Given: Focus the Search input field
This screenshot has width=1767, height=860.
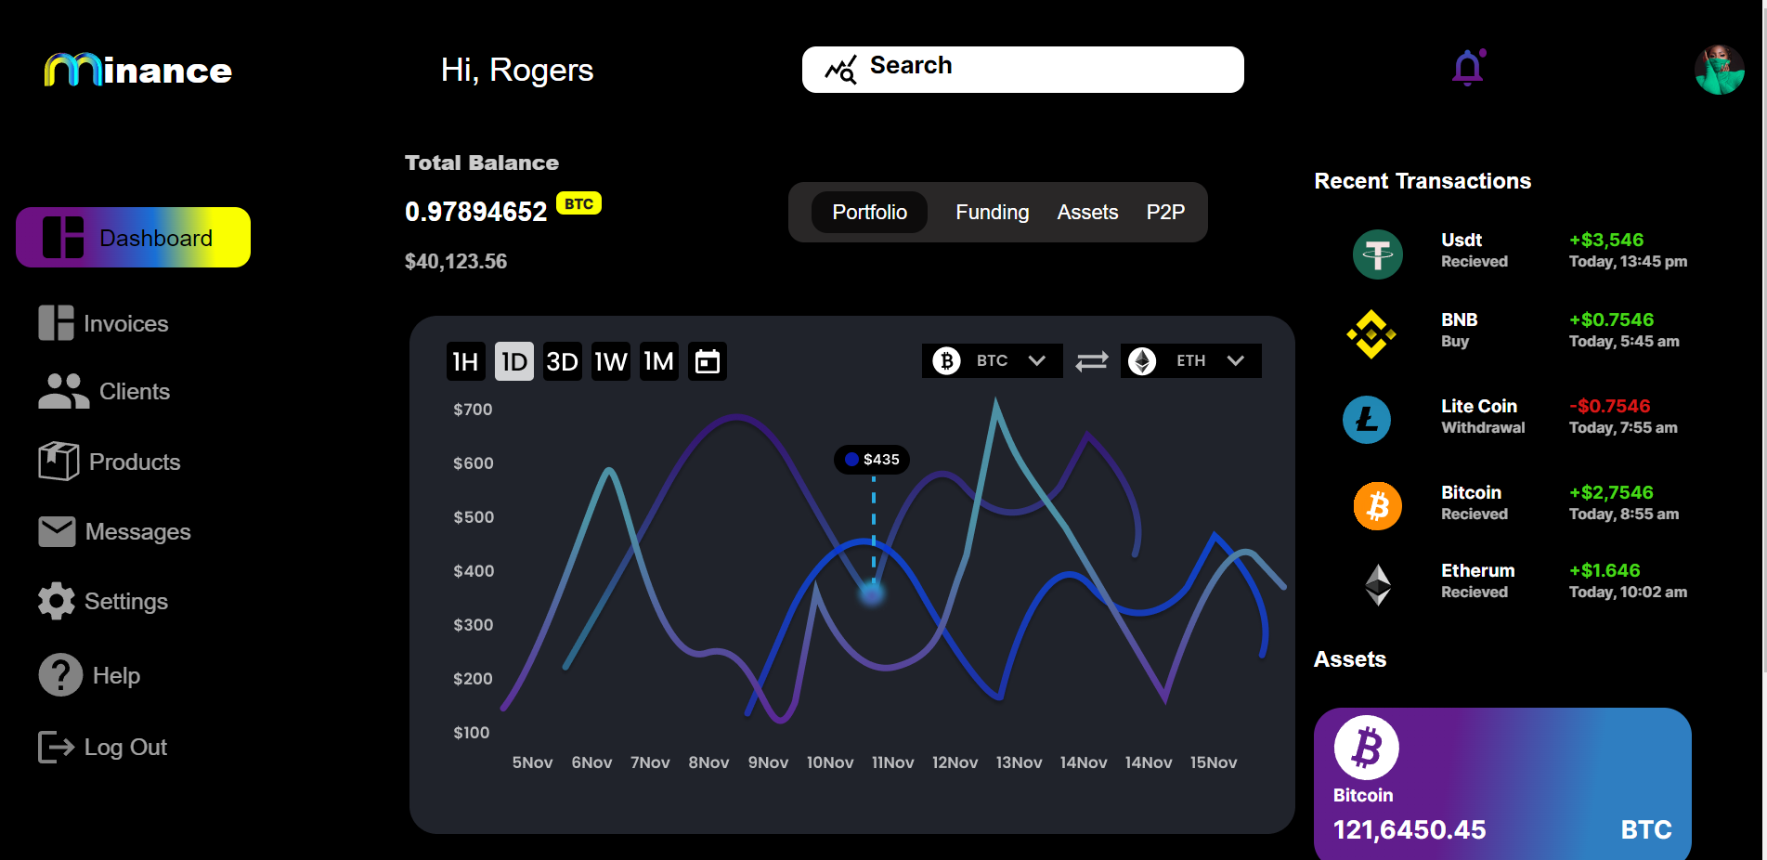Looking at the screenshot, I should (1023, 70).
